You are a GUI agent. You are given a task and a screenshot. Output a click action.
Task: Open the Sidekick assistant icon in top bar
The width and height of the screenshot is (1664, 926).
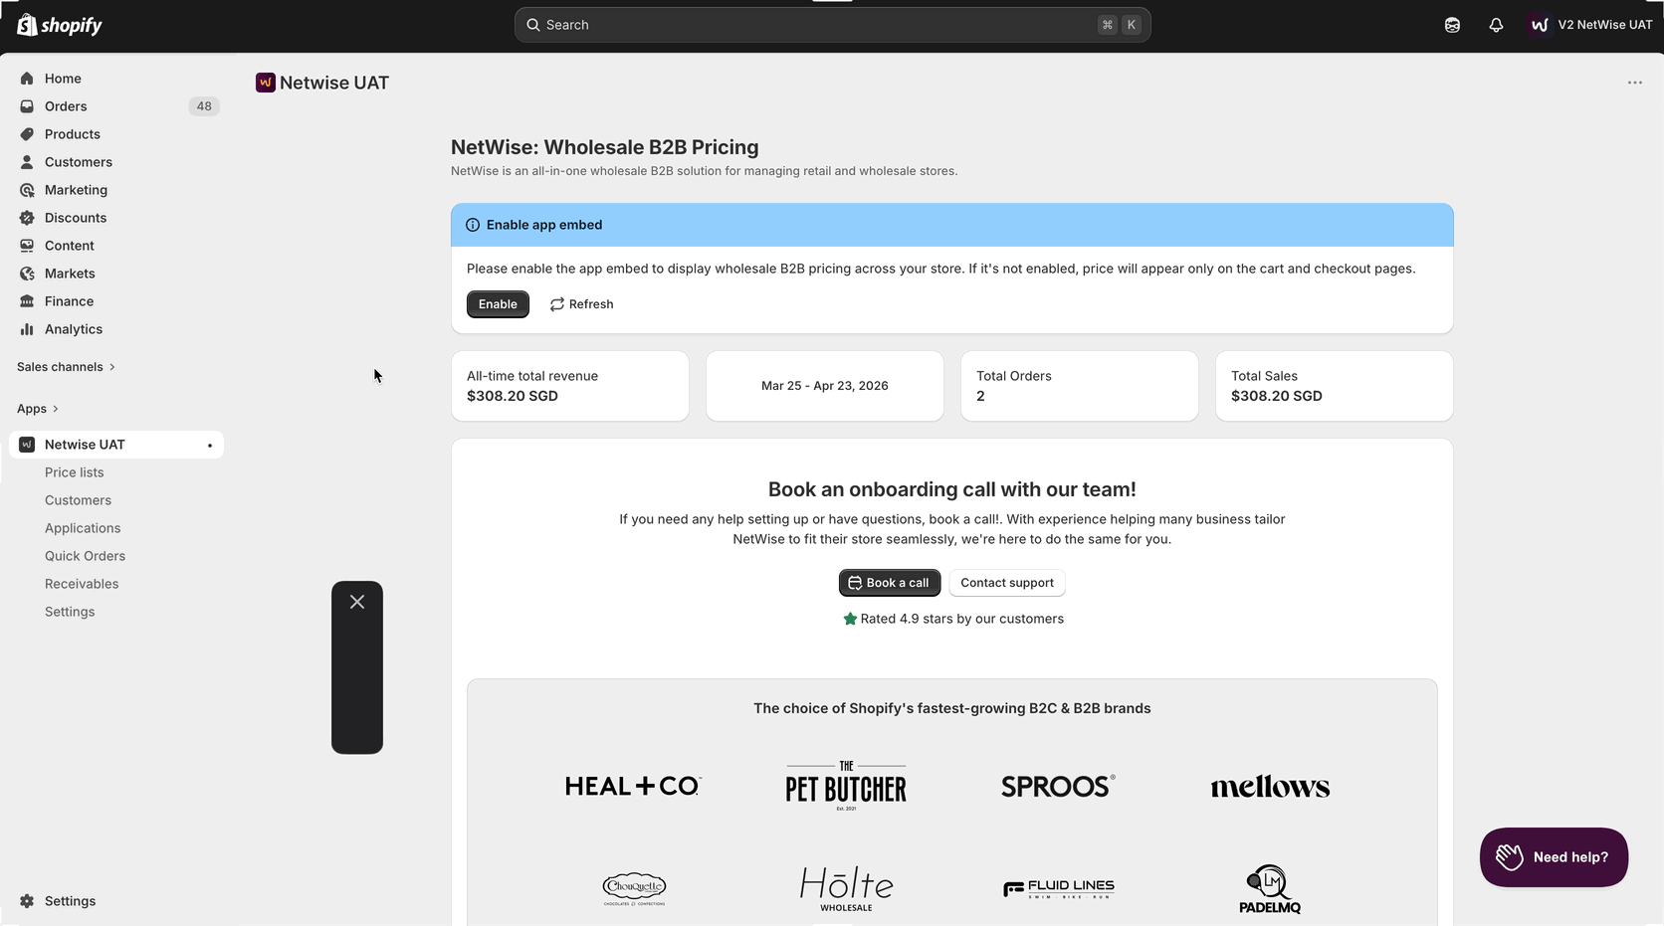click(1452, 25)
